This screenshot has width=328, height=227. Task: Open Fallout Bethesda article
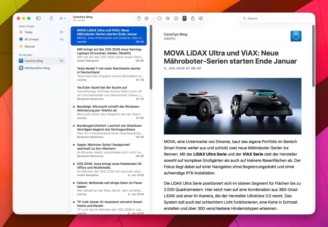click(x=109, y=188)
